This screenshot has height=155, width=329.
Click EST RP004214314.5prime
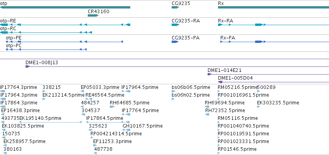pyautogui.click(x=92, y=138)
